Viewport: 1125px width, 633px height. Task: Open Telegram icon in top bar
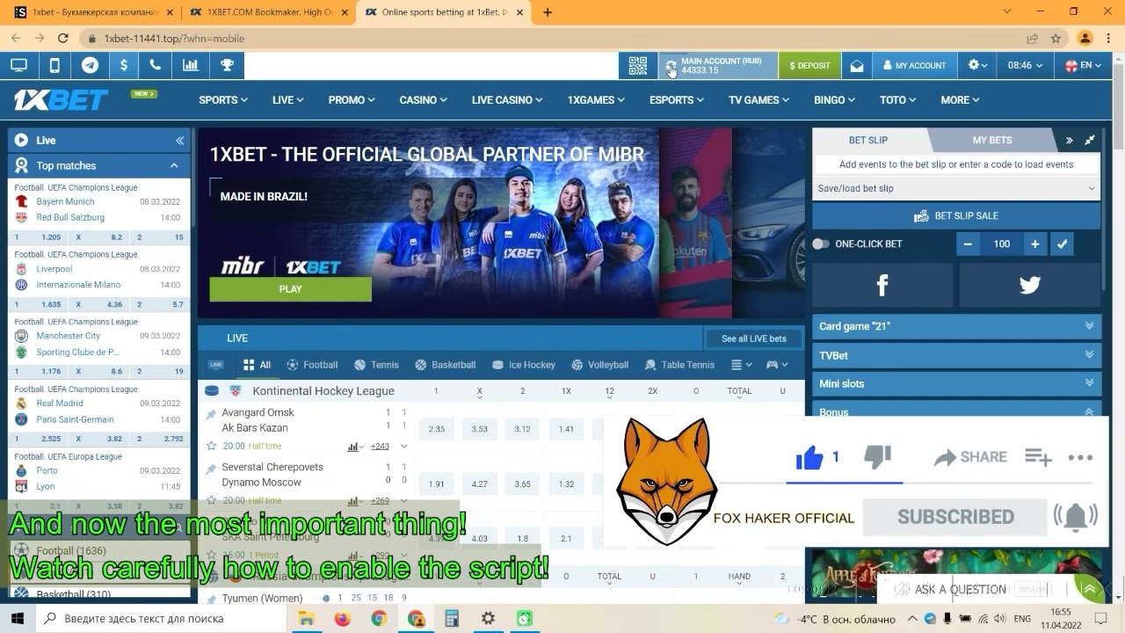90,65
